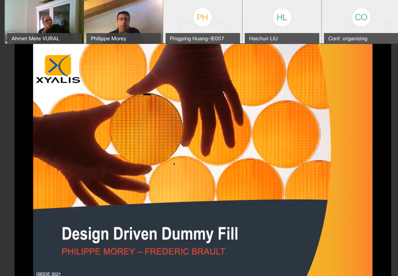Click the Philippe Morey participant name label
This screenshot has width=398, height=276.
point(108,39)
